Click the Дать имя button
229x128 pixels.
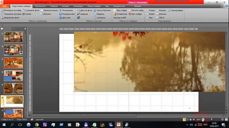65,17
